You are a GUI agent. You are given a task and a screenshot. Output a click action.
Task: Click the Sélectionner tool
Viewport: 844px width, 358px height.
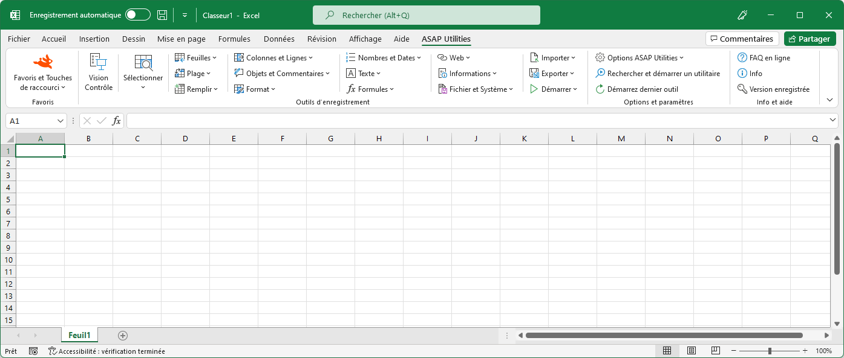(143, 73)
